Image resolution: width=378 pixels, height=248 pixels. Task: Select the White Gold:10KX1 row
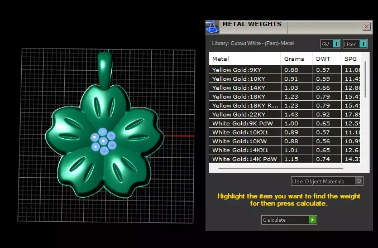click(284, 132)
